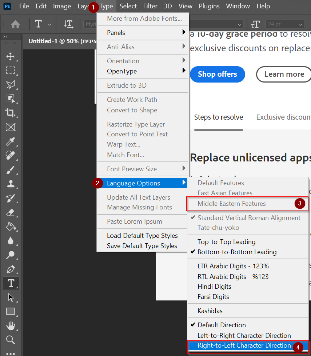Choose Hindi Digits
The width and height of the screenshot is (311, 356).
coord(248,287)
